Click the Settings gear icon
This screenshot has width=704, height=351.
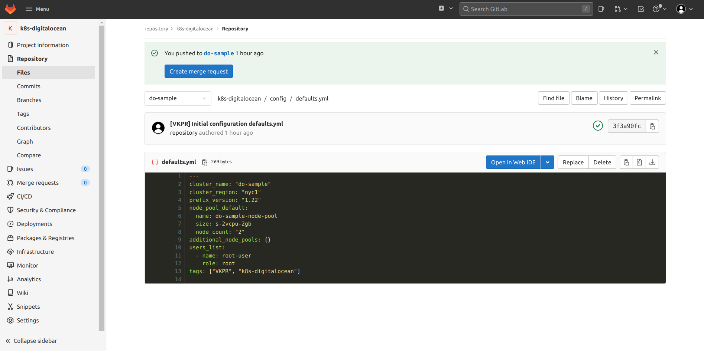[x=10, y=320]
